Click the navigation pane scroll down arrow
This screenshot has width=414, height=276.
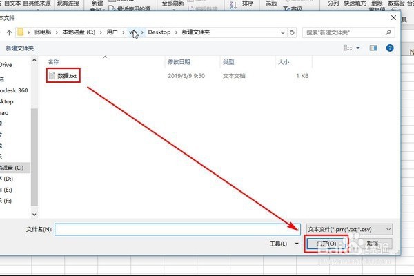click(x=34, y=215)
